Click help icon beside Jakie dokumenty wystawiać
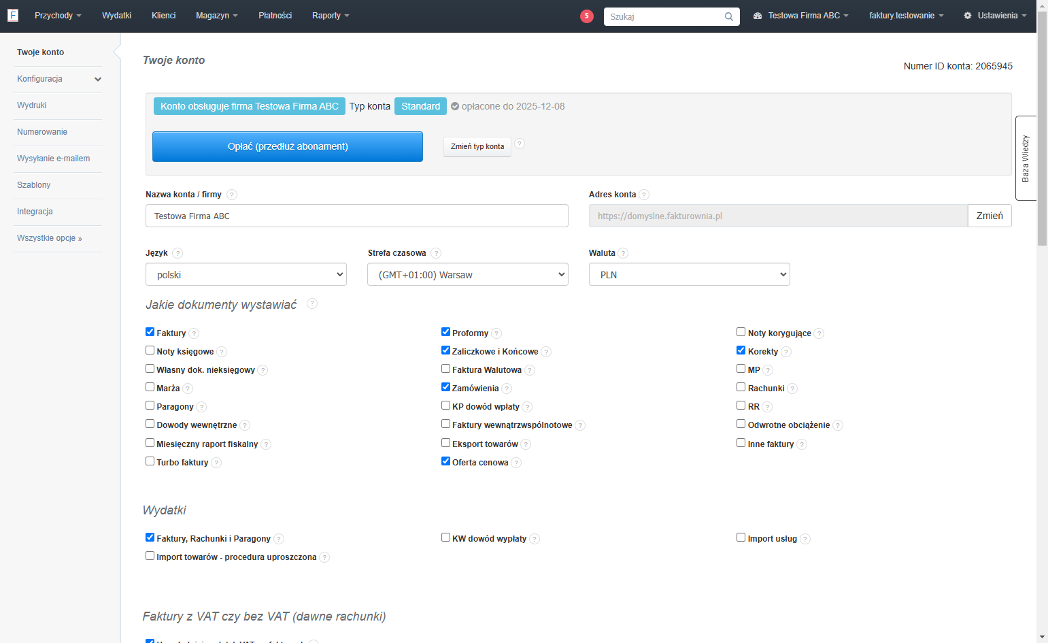1048x643 pixels. tap(312, 303)
